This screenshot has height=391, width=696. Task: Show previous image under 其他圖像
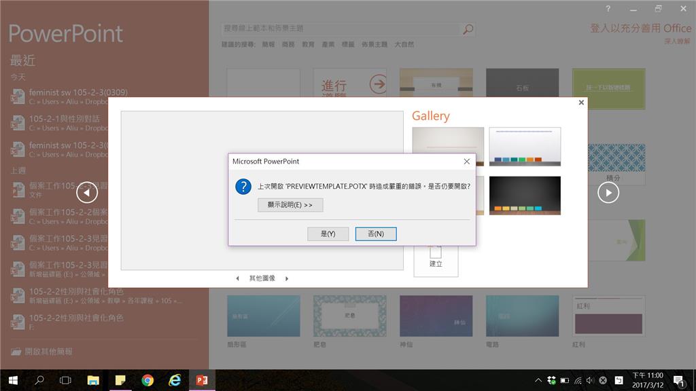237,278
